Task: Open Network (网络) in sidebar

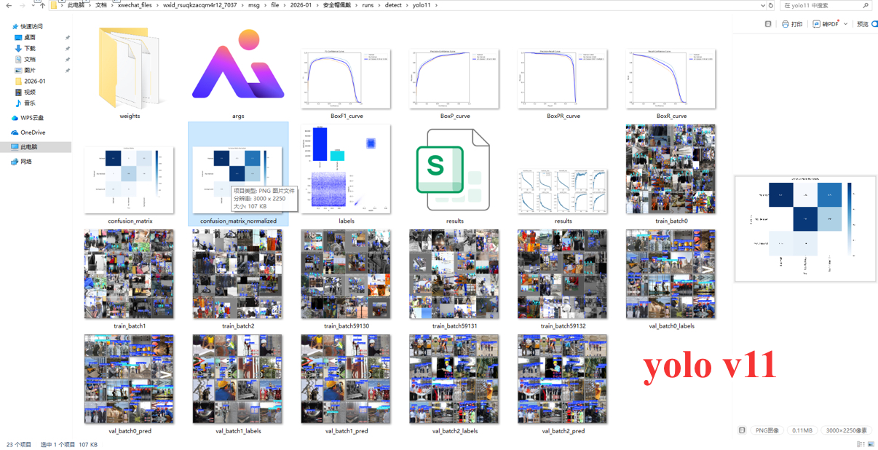Action: (x=20, y=162)
